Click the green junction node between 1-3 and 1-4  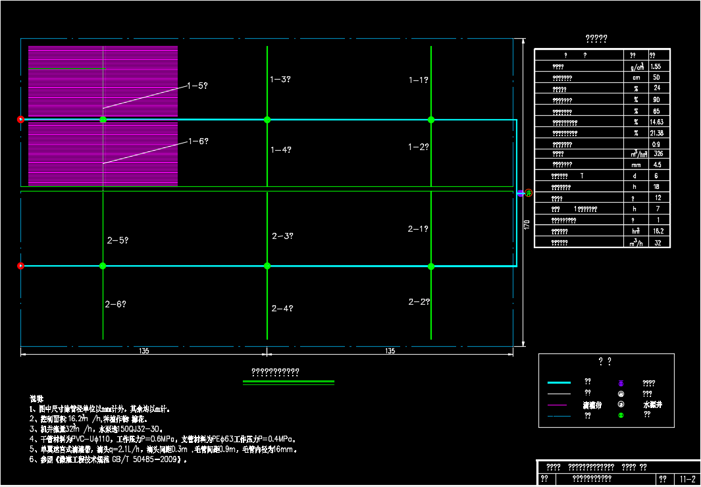(267, 120)
